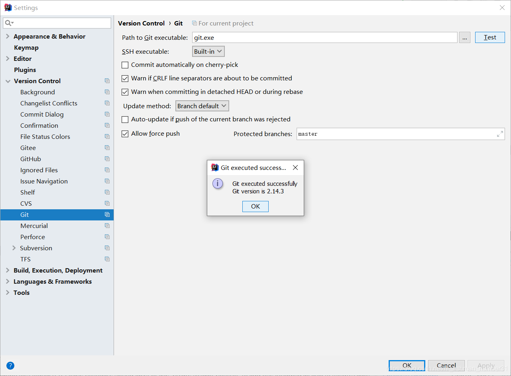This screenshot has height=376, width=511.
Task: Collapse the Version Control section
Action: click(8, 81)
